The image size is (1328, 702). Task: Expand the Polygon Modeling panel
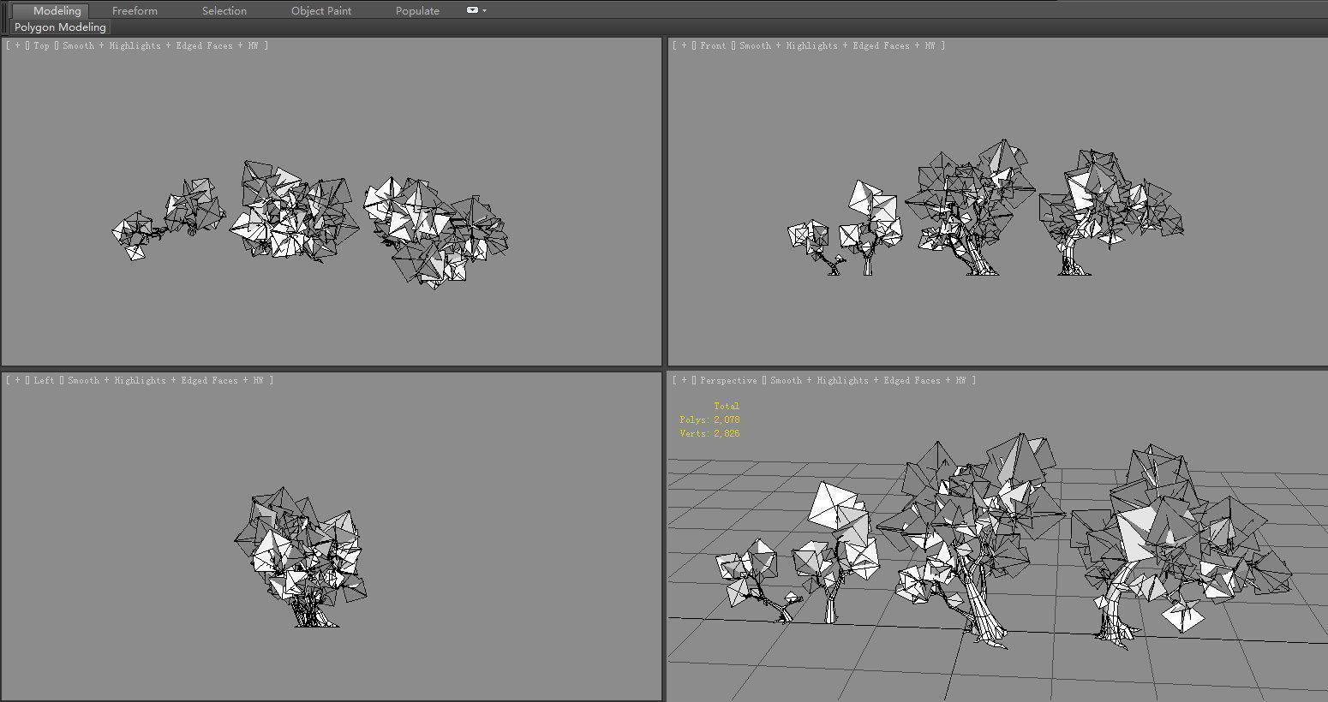(60, 27)
